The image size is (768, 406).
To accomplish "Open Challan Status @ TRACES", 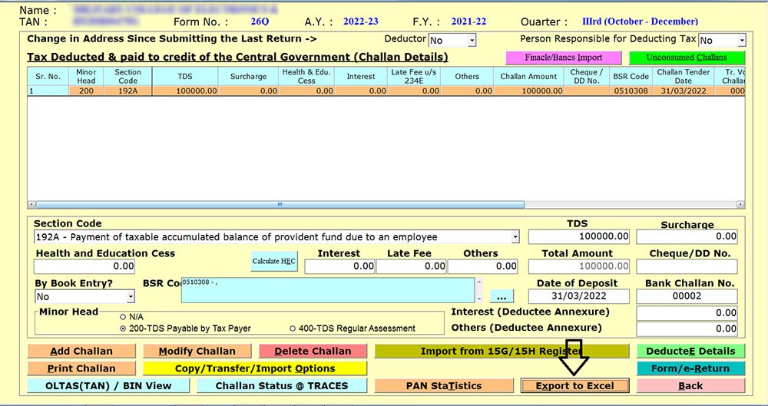I will (x=281, y=386).
